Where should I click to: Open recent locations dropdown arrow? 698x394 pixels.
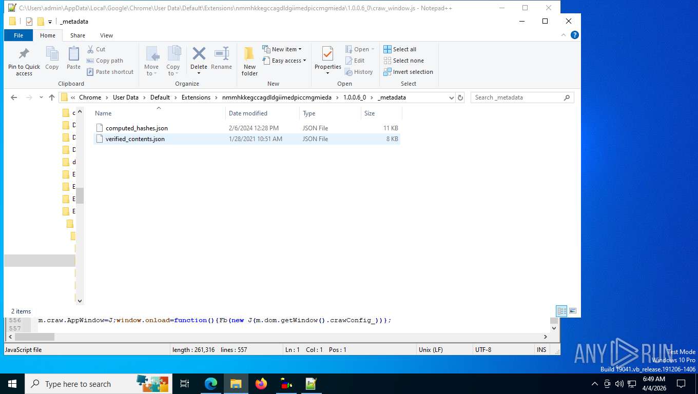click(41, 97)
